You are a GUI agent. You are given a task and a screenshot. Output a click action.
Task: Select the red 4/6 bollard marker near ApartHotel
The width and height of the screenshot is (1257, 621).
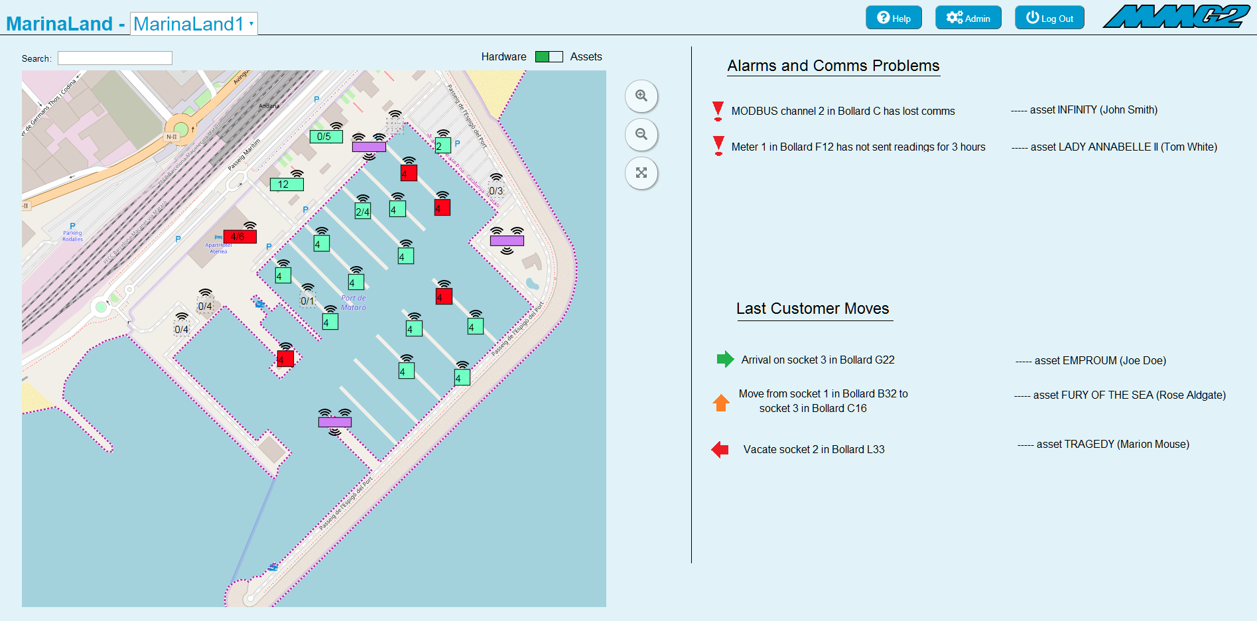point(239,236)
